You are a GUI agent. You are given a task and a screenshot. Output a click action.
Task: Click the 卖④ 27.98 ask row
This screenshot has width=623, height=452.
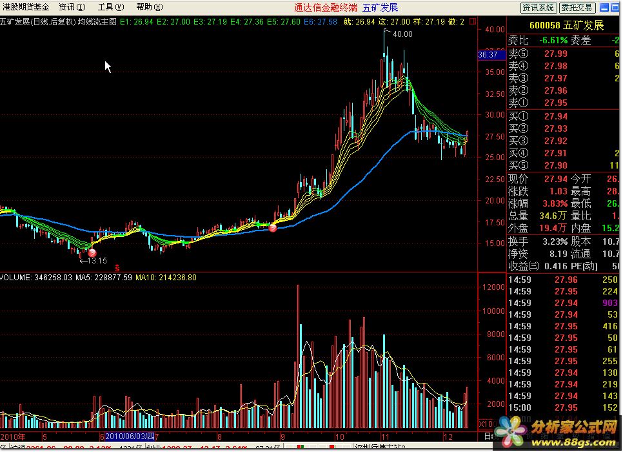point(564,66)
